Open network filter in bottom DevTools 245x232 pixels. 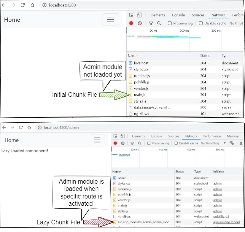tap(132, 143)
